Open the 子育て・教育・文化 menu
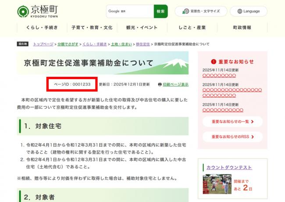 (92, 28)
